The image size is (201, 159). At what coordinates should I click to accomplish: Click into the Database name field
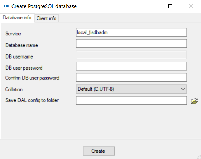click(x=131, y=44)
